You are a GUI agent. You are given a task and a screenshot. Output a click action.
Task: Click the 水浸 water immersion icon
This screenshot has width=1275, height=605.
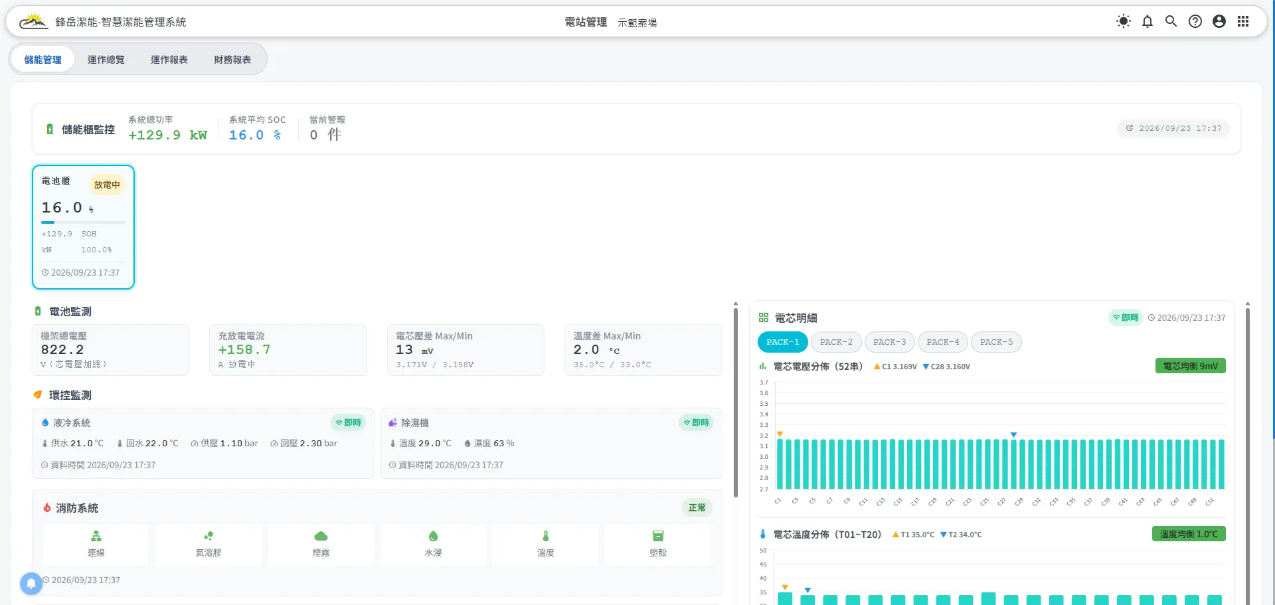[x=433, y=536]
